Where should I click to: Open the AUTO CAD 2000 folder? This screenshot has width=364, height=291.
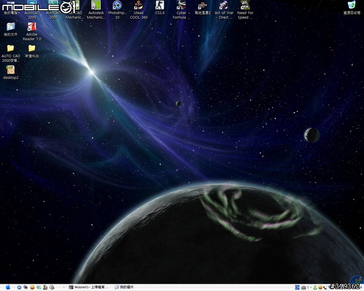[x=10, y=53]
